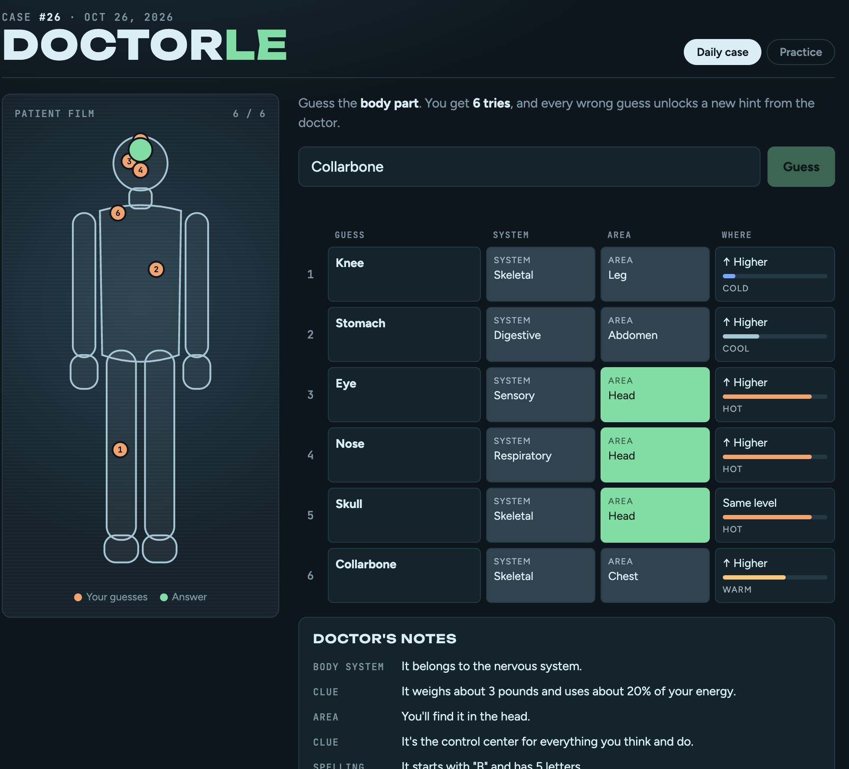Click the HOT proximity bar for Eye
This screenshot has width=849, height=769.
tap(774, 397)
